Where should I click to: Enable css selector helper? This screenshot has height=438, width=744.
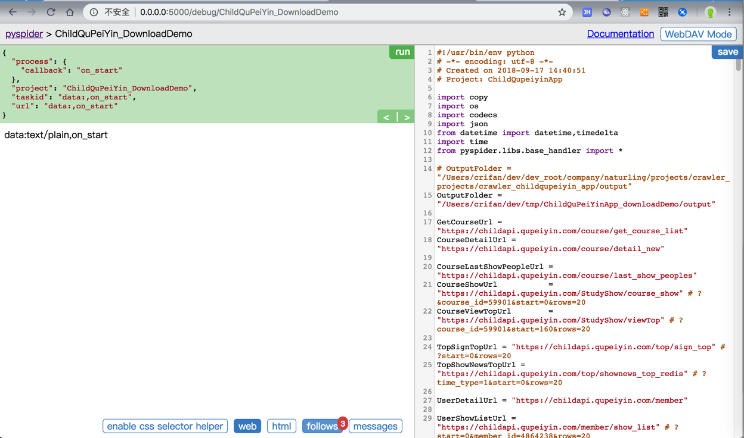tap(165, 426)
